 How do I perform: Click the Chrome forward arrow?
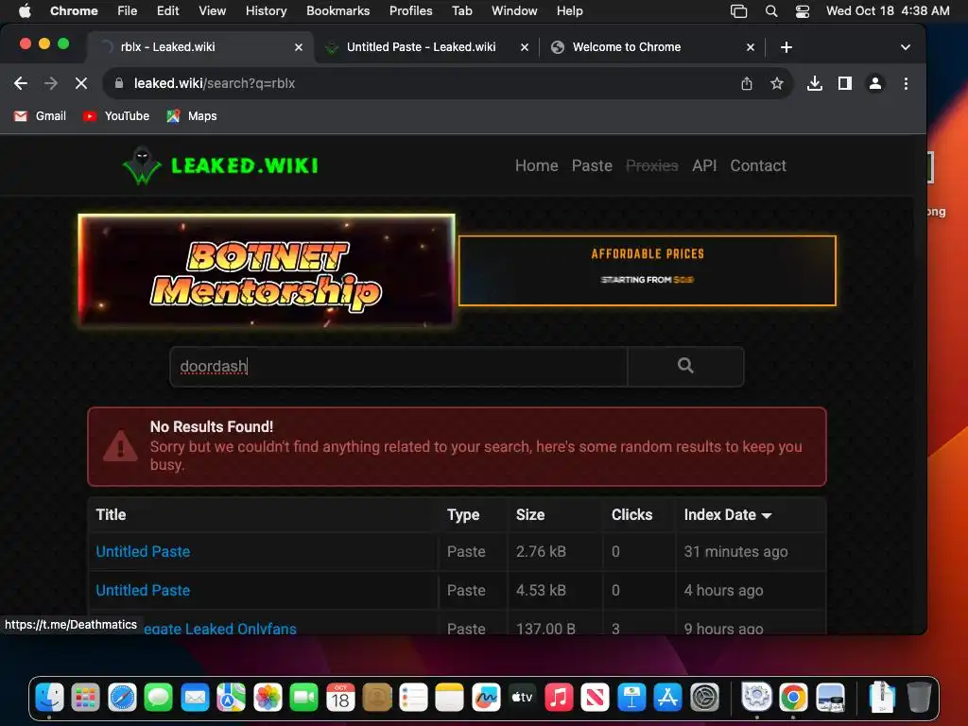[x=51, y=83]
